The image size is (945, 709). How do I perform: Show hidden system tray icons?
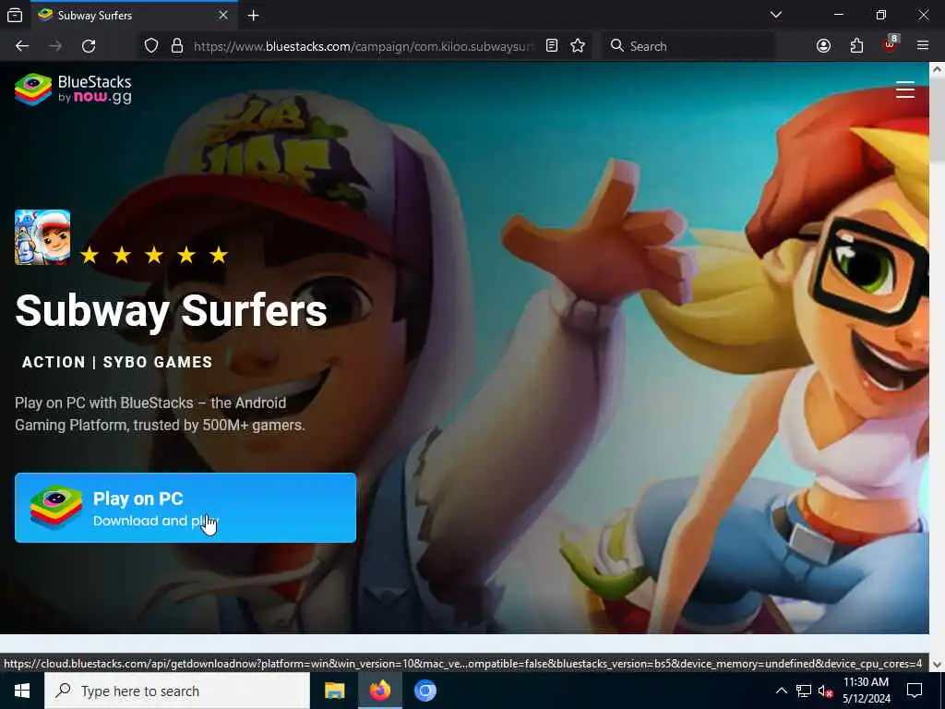[x=781, y=691]
